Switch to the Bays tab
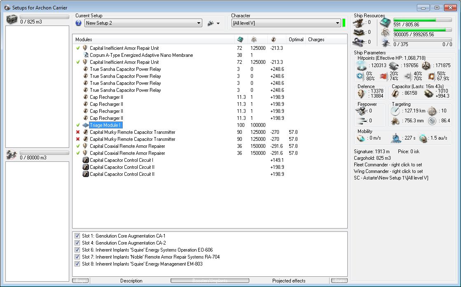 [x=81, y=281]
